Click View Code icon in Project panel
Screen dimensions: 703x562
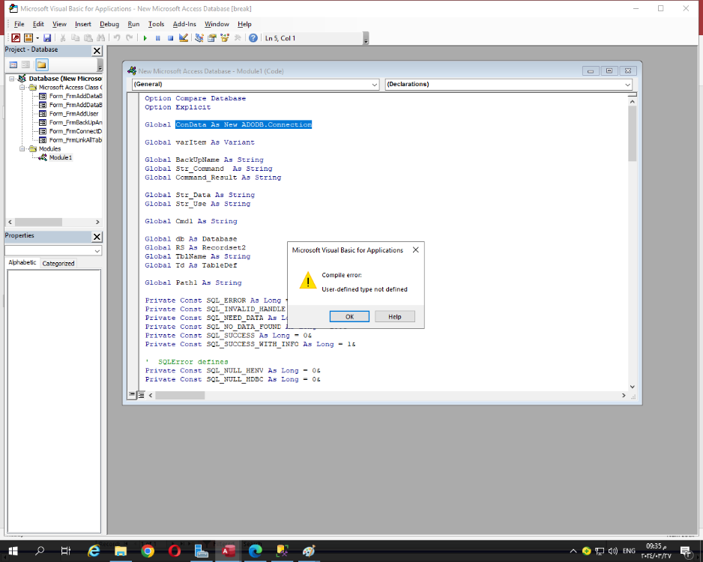(13, 65)
